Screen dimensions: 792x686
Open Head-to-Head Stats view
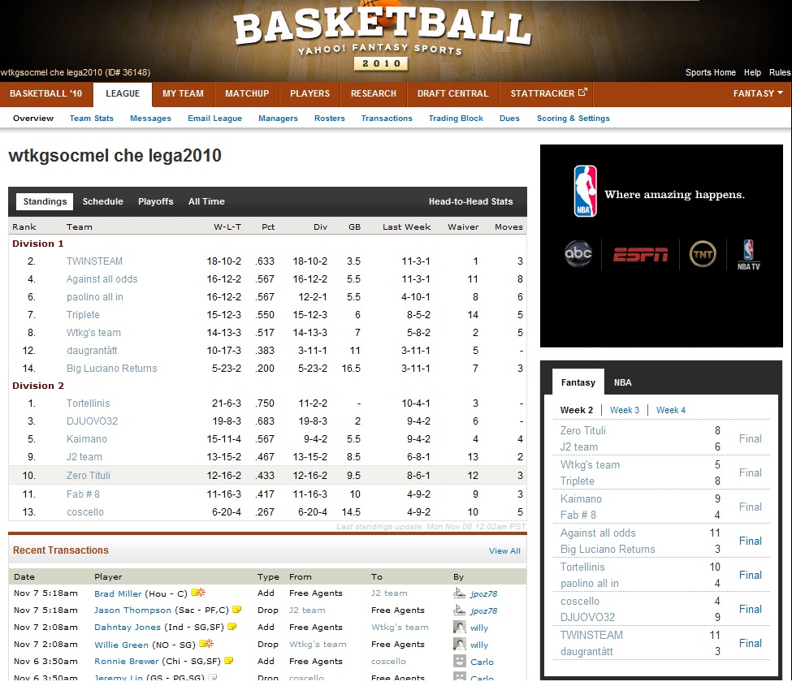click(x=470, y=201)
